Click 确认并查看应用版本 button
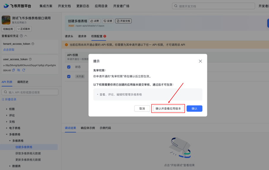 point(168,109)
